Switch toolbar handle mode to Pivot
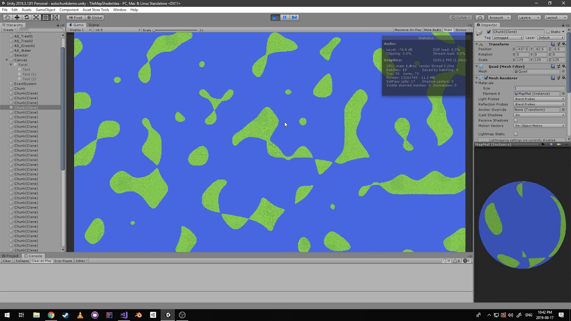The height and width of the screenshot is (321, 571). 76,17
